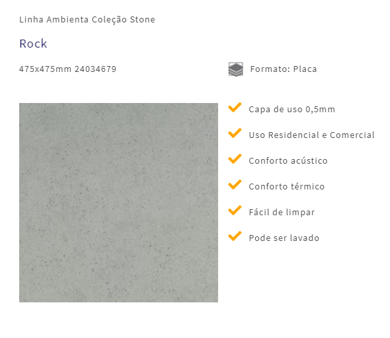Select the 475x475mm 24034679 product code text

[67, 69]
